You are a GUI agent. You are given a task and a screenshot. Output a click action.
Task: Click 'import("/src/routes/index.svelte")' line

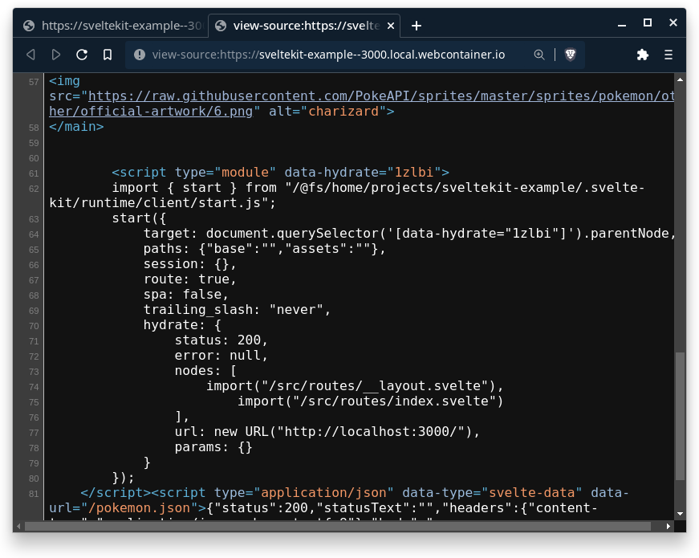coord(371,401)
